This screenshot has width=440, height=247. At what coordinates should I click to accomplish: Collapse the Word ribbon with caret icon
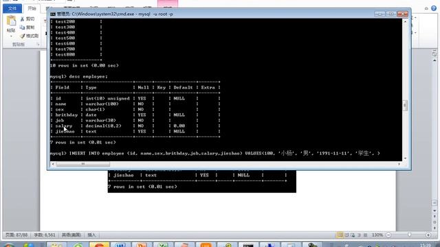click(426, 8)
